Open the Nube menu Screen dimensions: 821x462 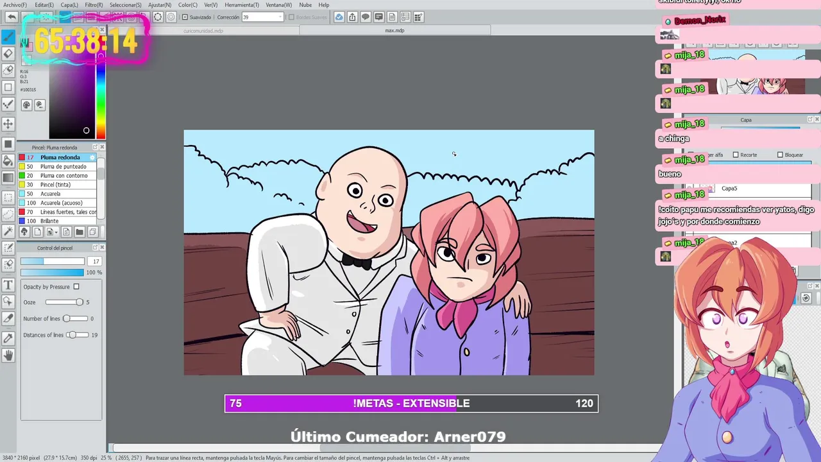(x=305, y=4)
